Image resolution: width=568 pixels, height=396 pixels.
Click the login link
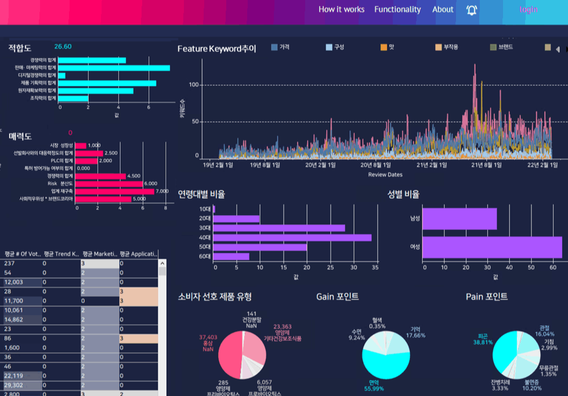coord(528,9)
